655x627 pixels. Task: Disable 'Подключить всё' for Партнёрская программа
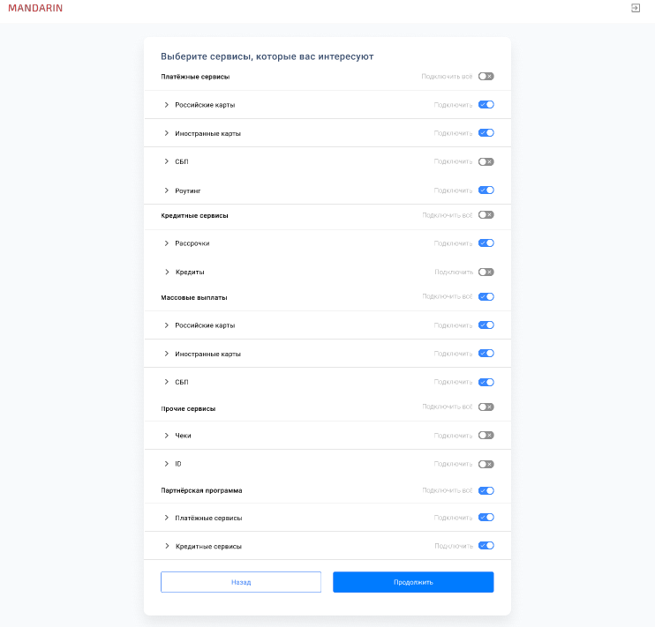[486, 490]
